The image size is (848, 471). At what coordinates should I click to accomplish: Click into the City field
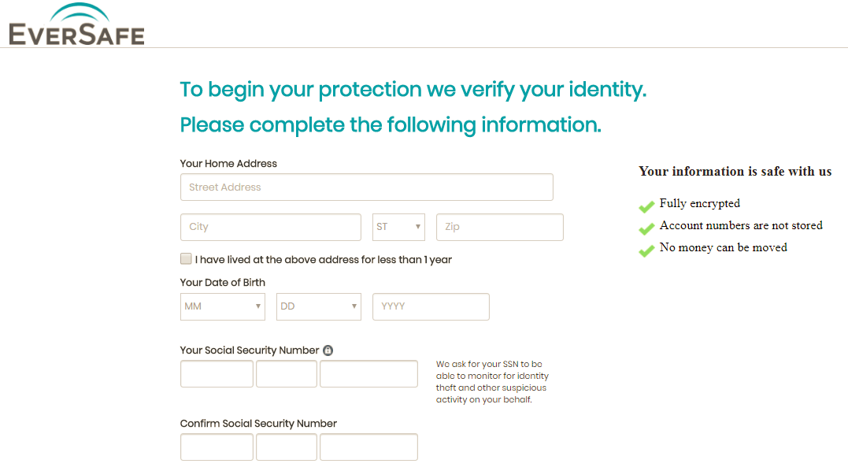point(270,227)
